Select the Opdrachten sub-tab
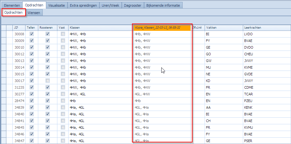Image resolution: width=291 pixels, height=144 pixels. (14, 13)
